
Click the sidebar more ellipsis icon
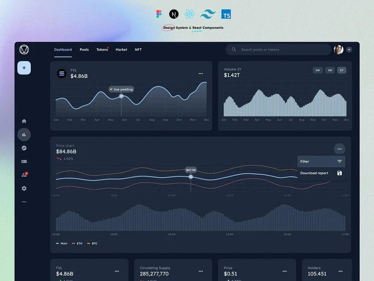click(24, 202)
